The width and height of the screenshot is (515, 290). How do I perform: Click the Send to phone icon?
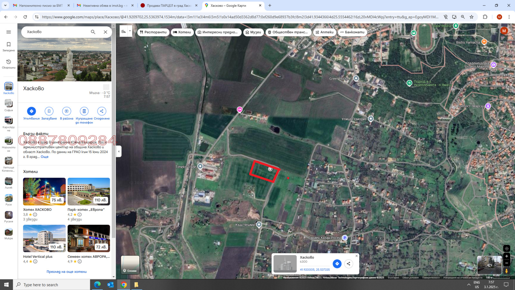(x=84, y=111)
